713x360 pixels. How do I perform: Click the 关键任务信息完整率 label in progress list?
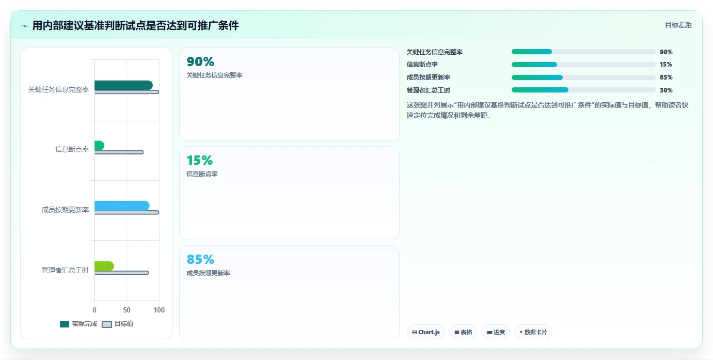435,52
